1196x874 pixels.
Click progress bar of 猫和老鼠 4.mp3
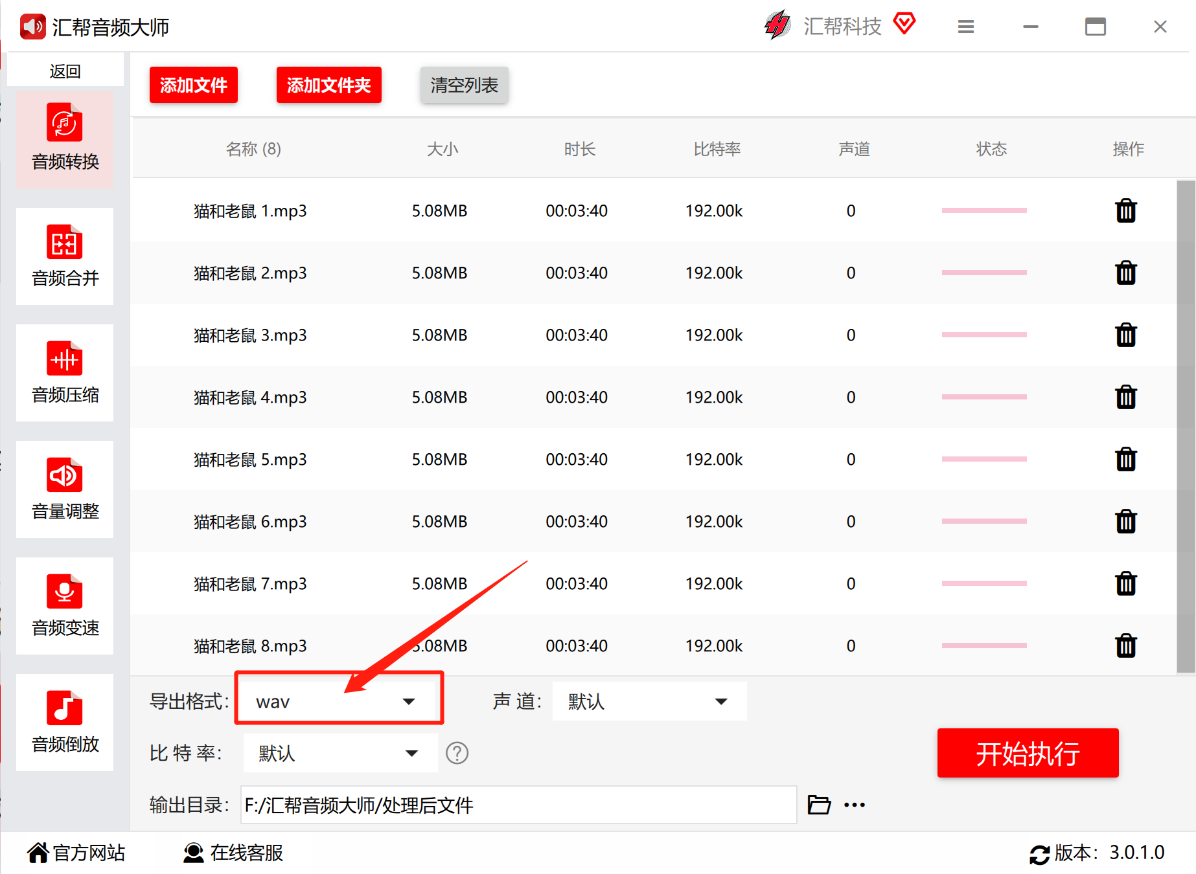(x=984, y=397)
